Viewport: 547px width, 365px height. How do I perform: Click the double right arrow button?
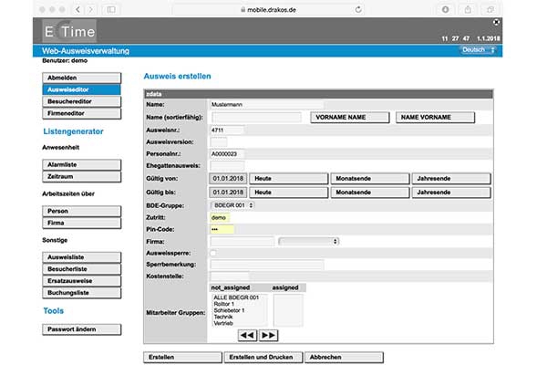coord(268,335)
